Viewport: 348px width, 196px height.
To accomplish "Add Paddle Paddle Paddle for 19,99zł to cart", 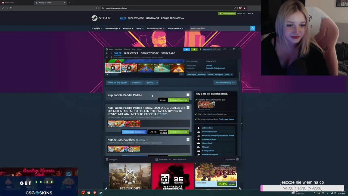I will 178,100.
